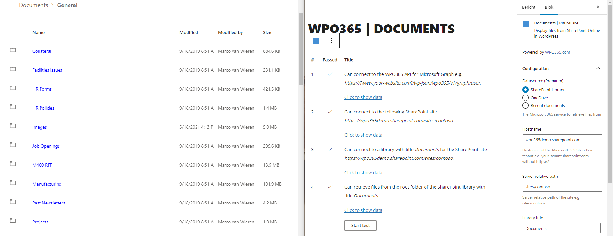Click the folder icon beside Past Newsletters
Screen dimensions: 613x236
click(13, 202)
